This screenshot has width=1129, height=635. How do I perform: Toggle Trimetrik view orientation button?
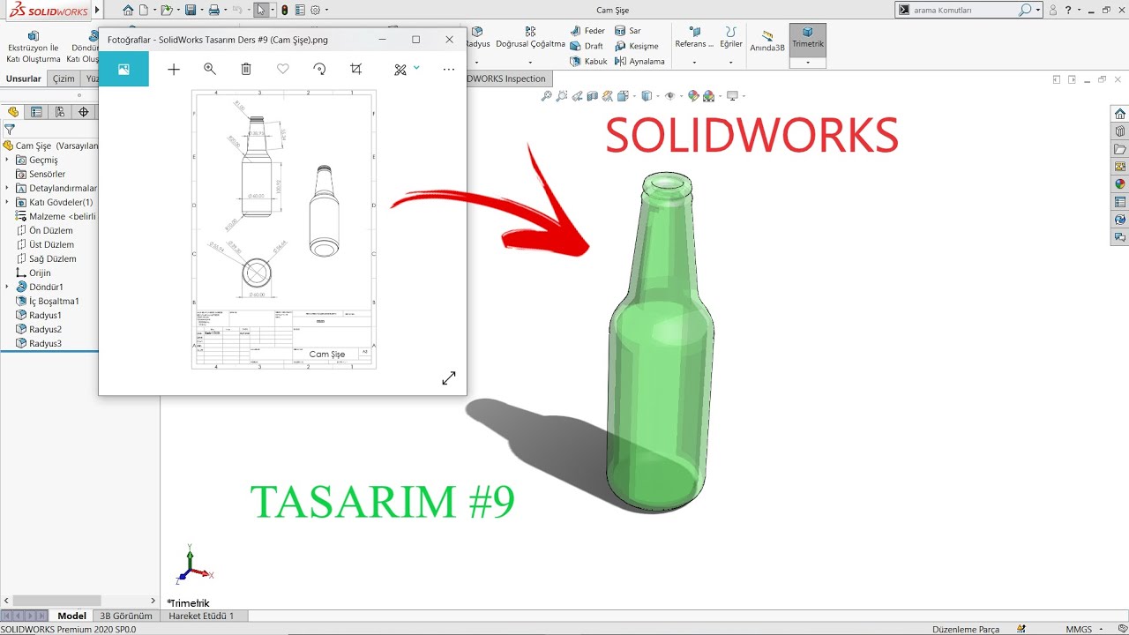pos(807,38)
